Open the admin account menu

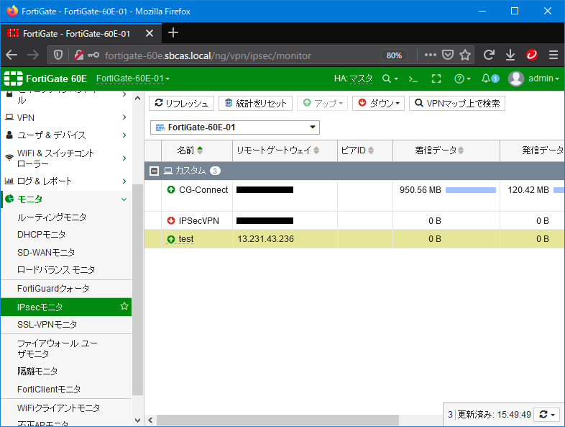(x=543, y=78)
